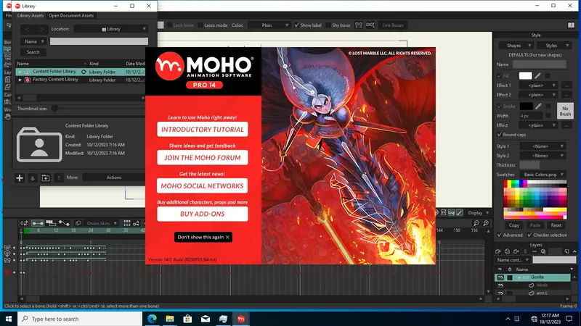Click the fill color eyedropper icon
581x326 pixels.
pyautogui.click(x=537, y=75)
